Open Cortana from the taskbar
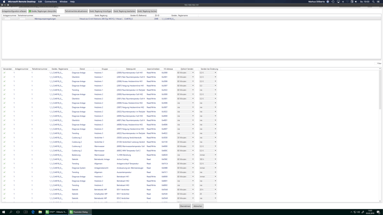383x215 pixels. [18, 212]
